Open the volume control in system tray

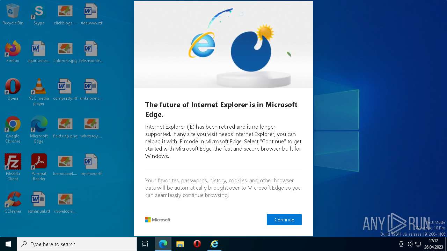coord(409,244)
